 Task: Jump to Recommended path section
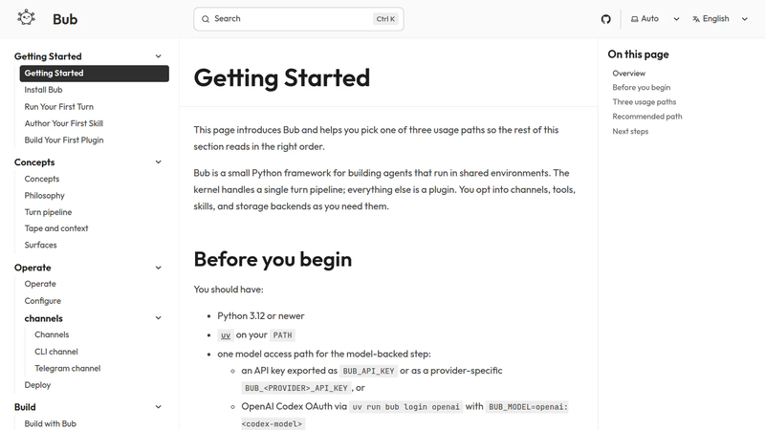coord(647,117)
